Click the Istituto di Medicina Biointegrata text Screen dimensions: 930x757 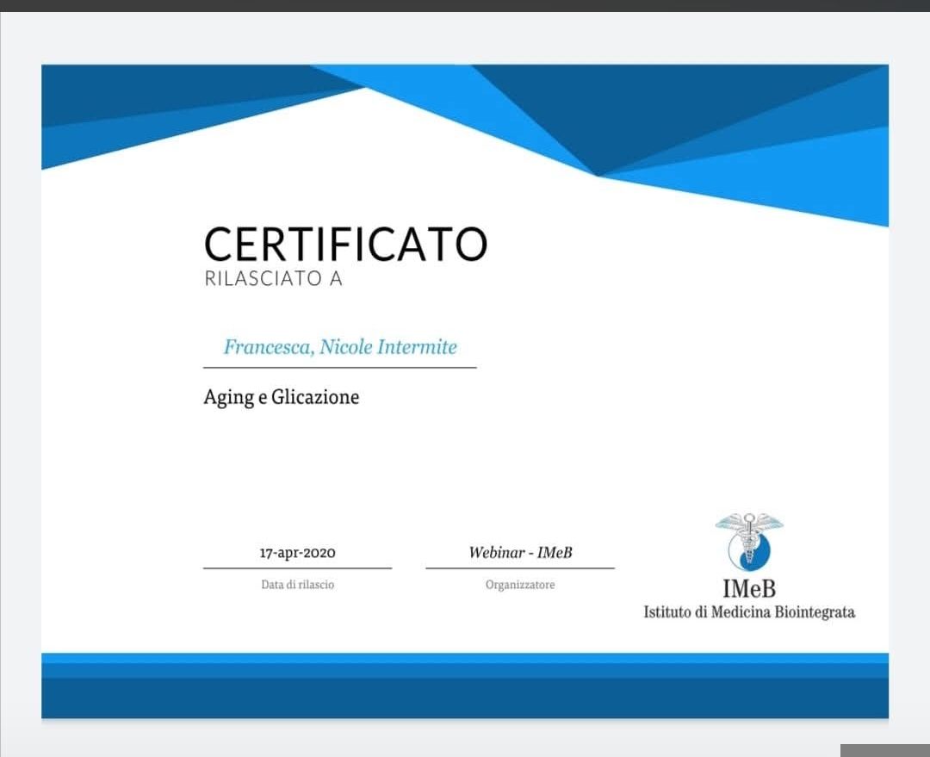(749, 612)
